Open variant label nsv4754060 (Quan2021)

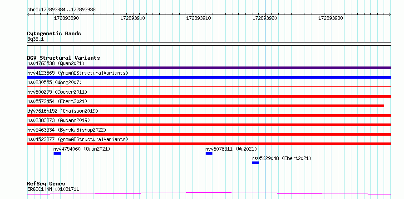(x=82, y=149)
